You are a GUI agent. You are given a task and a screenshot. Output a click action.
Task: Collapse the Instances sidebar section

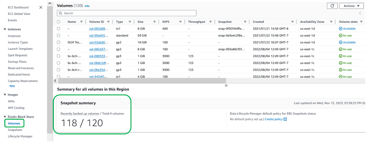click(x=5, y=29)
